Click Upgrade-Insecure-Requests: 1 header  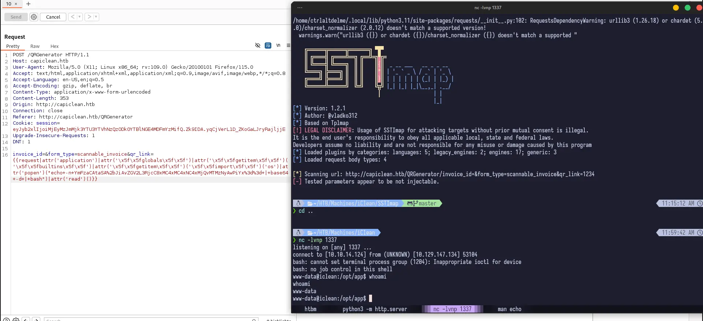click(54, 136)
